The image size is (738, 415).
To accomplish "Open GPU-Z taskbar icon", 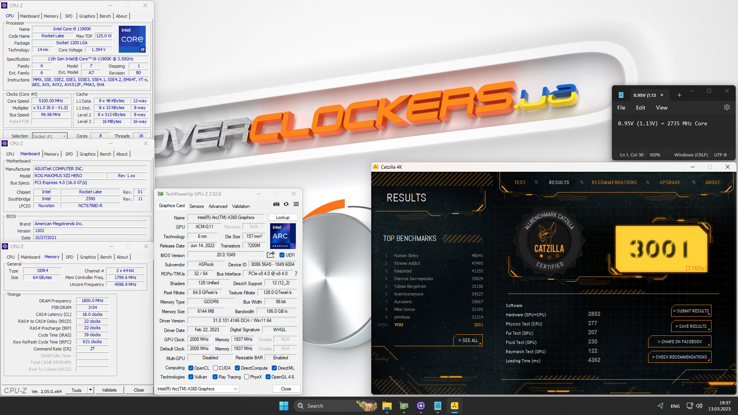I will click(x=404, y=406).
